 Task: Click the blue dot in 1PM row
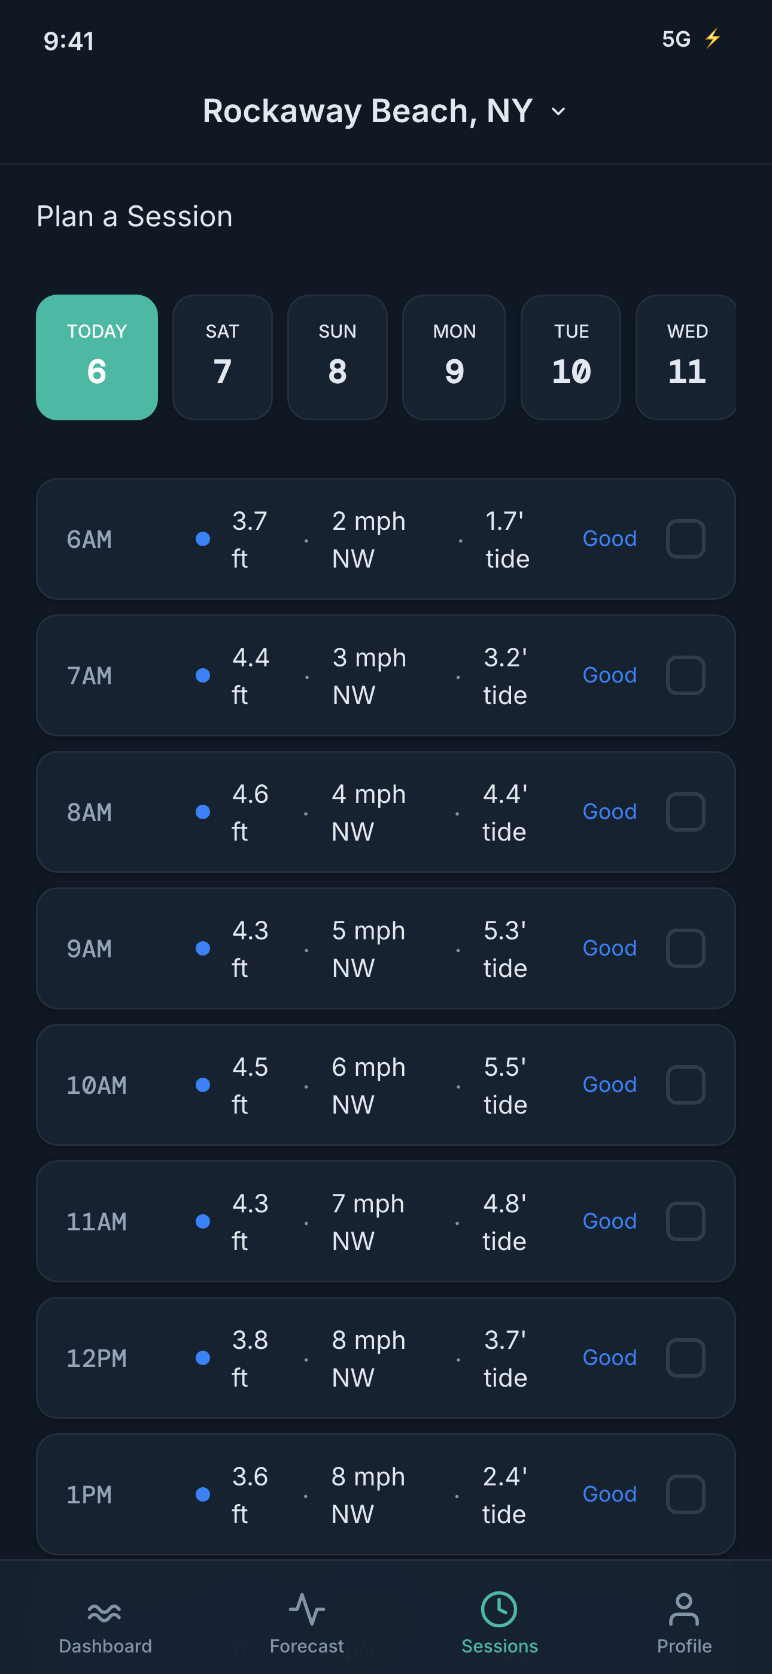(203, 1494)
